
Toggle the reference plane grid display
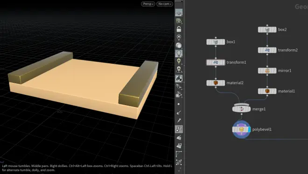tap(179, 13)
